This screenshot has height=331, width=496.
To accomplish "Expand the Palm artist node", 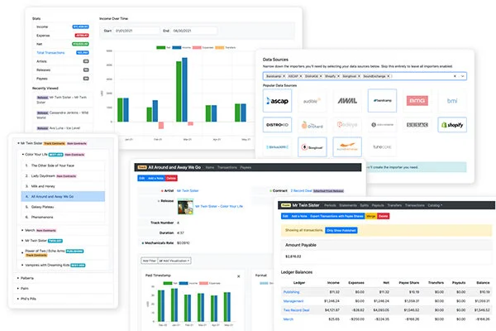I will point(18,289).
